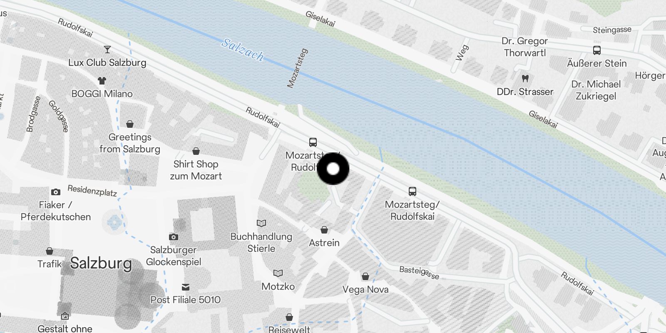Select the Dr. Michael Zukriegel label
This screenshot has height=333, width=666.
click(596, 90)
